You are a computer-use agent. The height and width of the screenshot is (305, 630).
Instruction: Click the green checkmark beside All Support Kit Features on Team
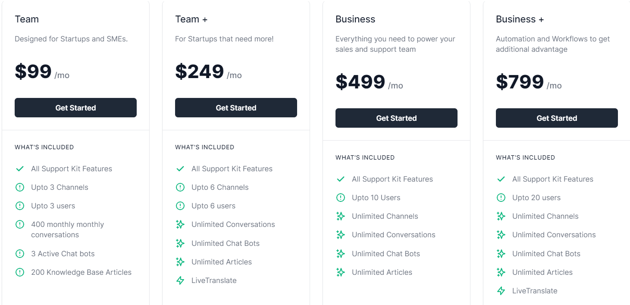tap(20, 169)
